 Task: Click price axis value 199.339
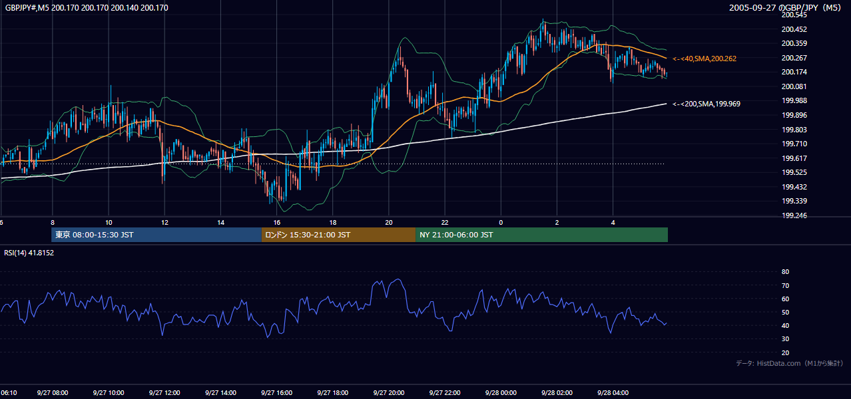pyautogui.click(x=794, y=201)
